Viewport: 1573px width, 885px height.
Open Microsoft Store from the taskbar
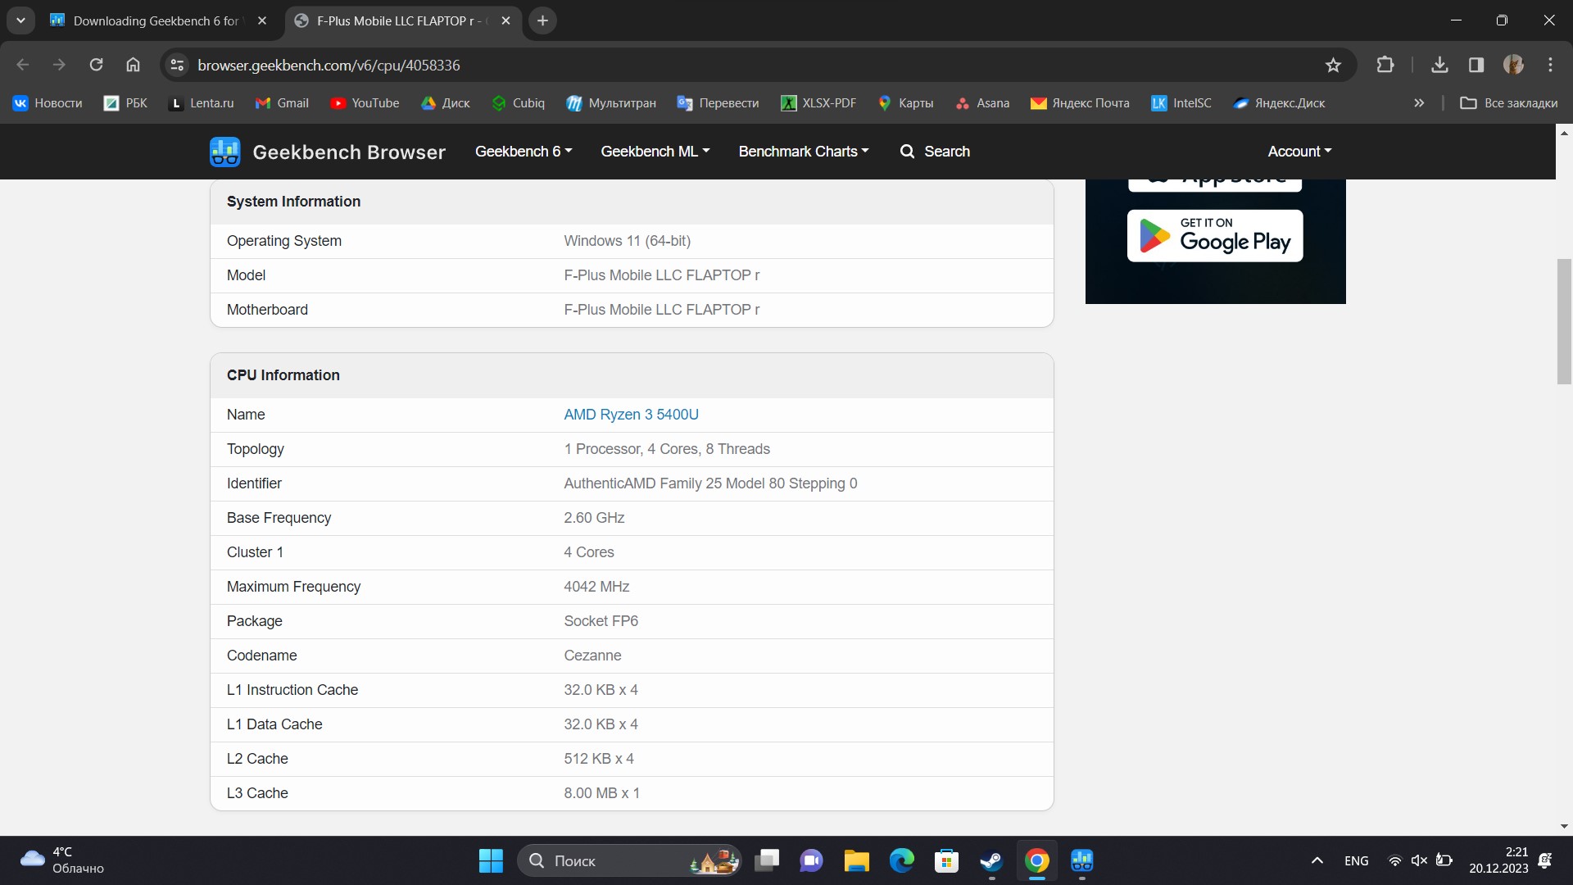pos(946,860)
